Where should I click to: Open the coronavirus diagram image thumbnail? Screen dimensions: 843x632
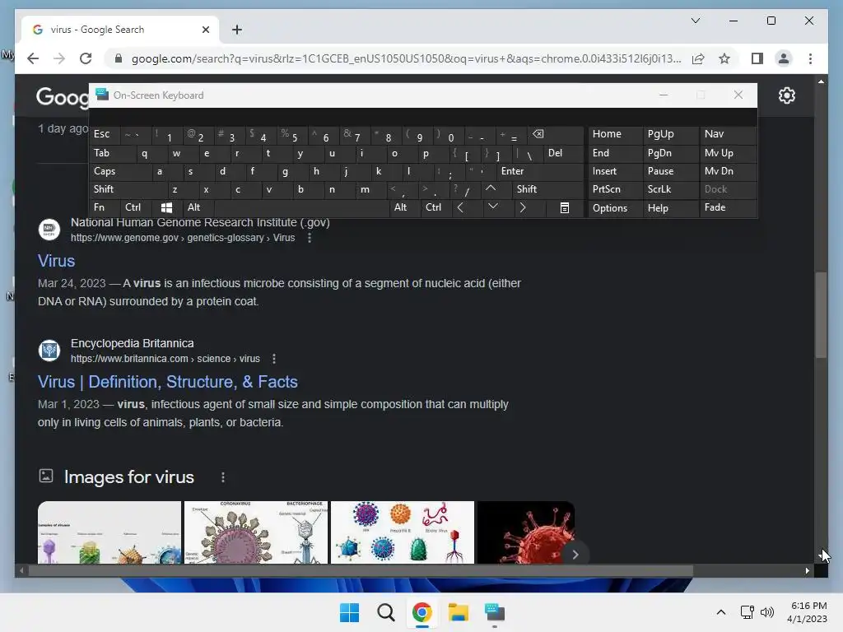(x=256, y=532)
